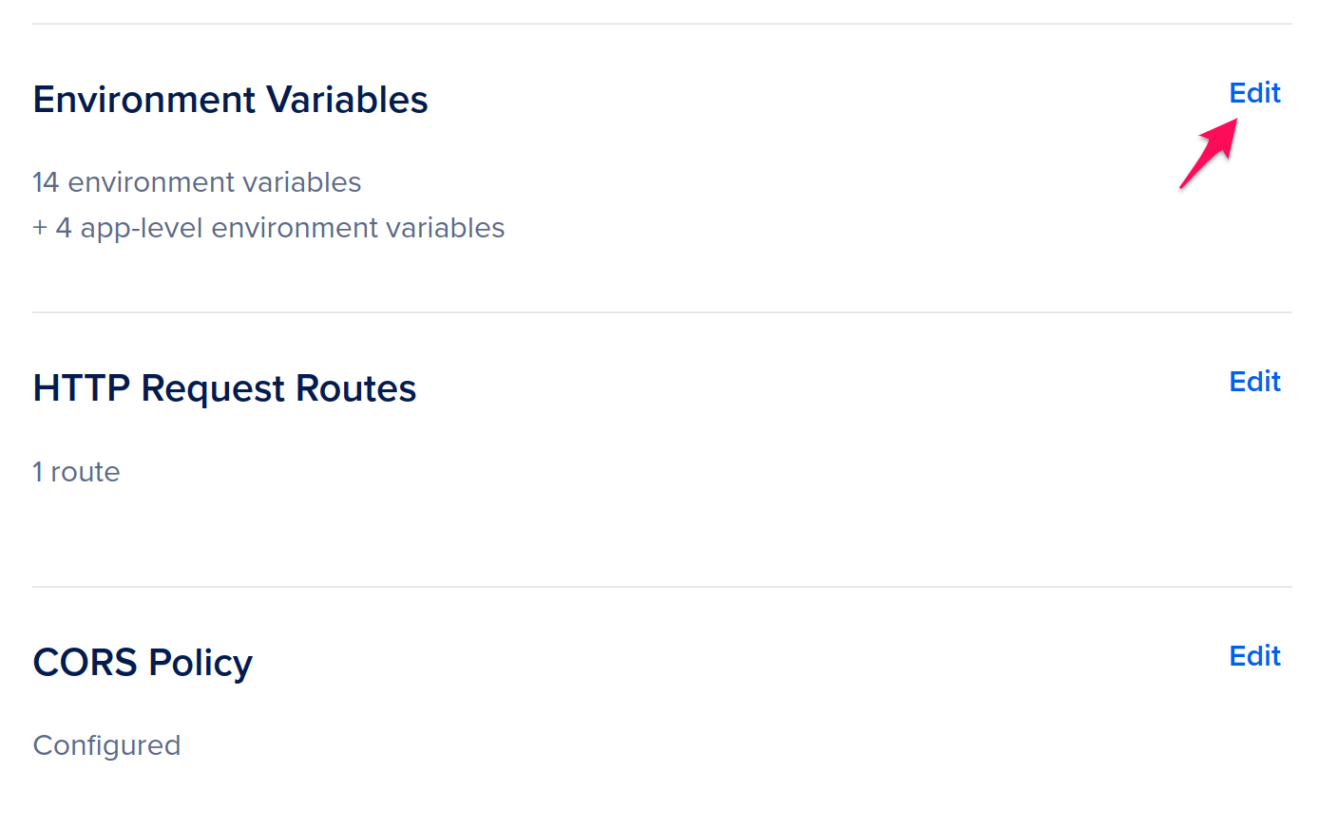Click the divider line above HTTP Request Routes

click(661, 312)
